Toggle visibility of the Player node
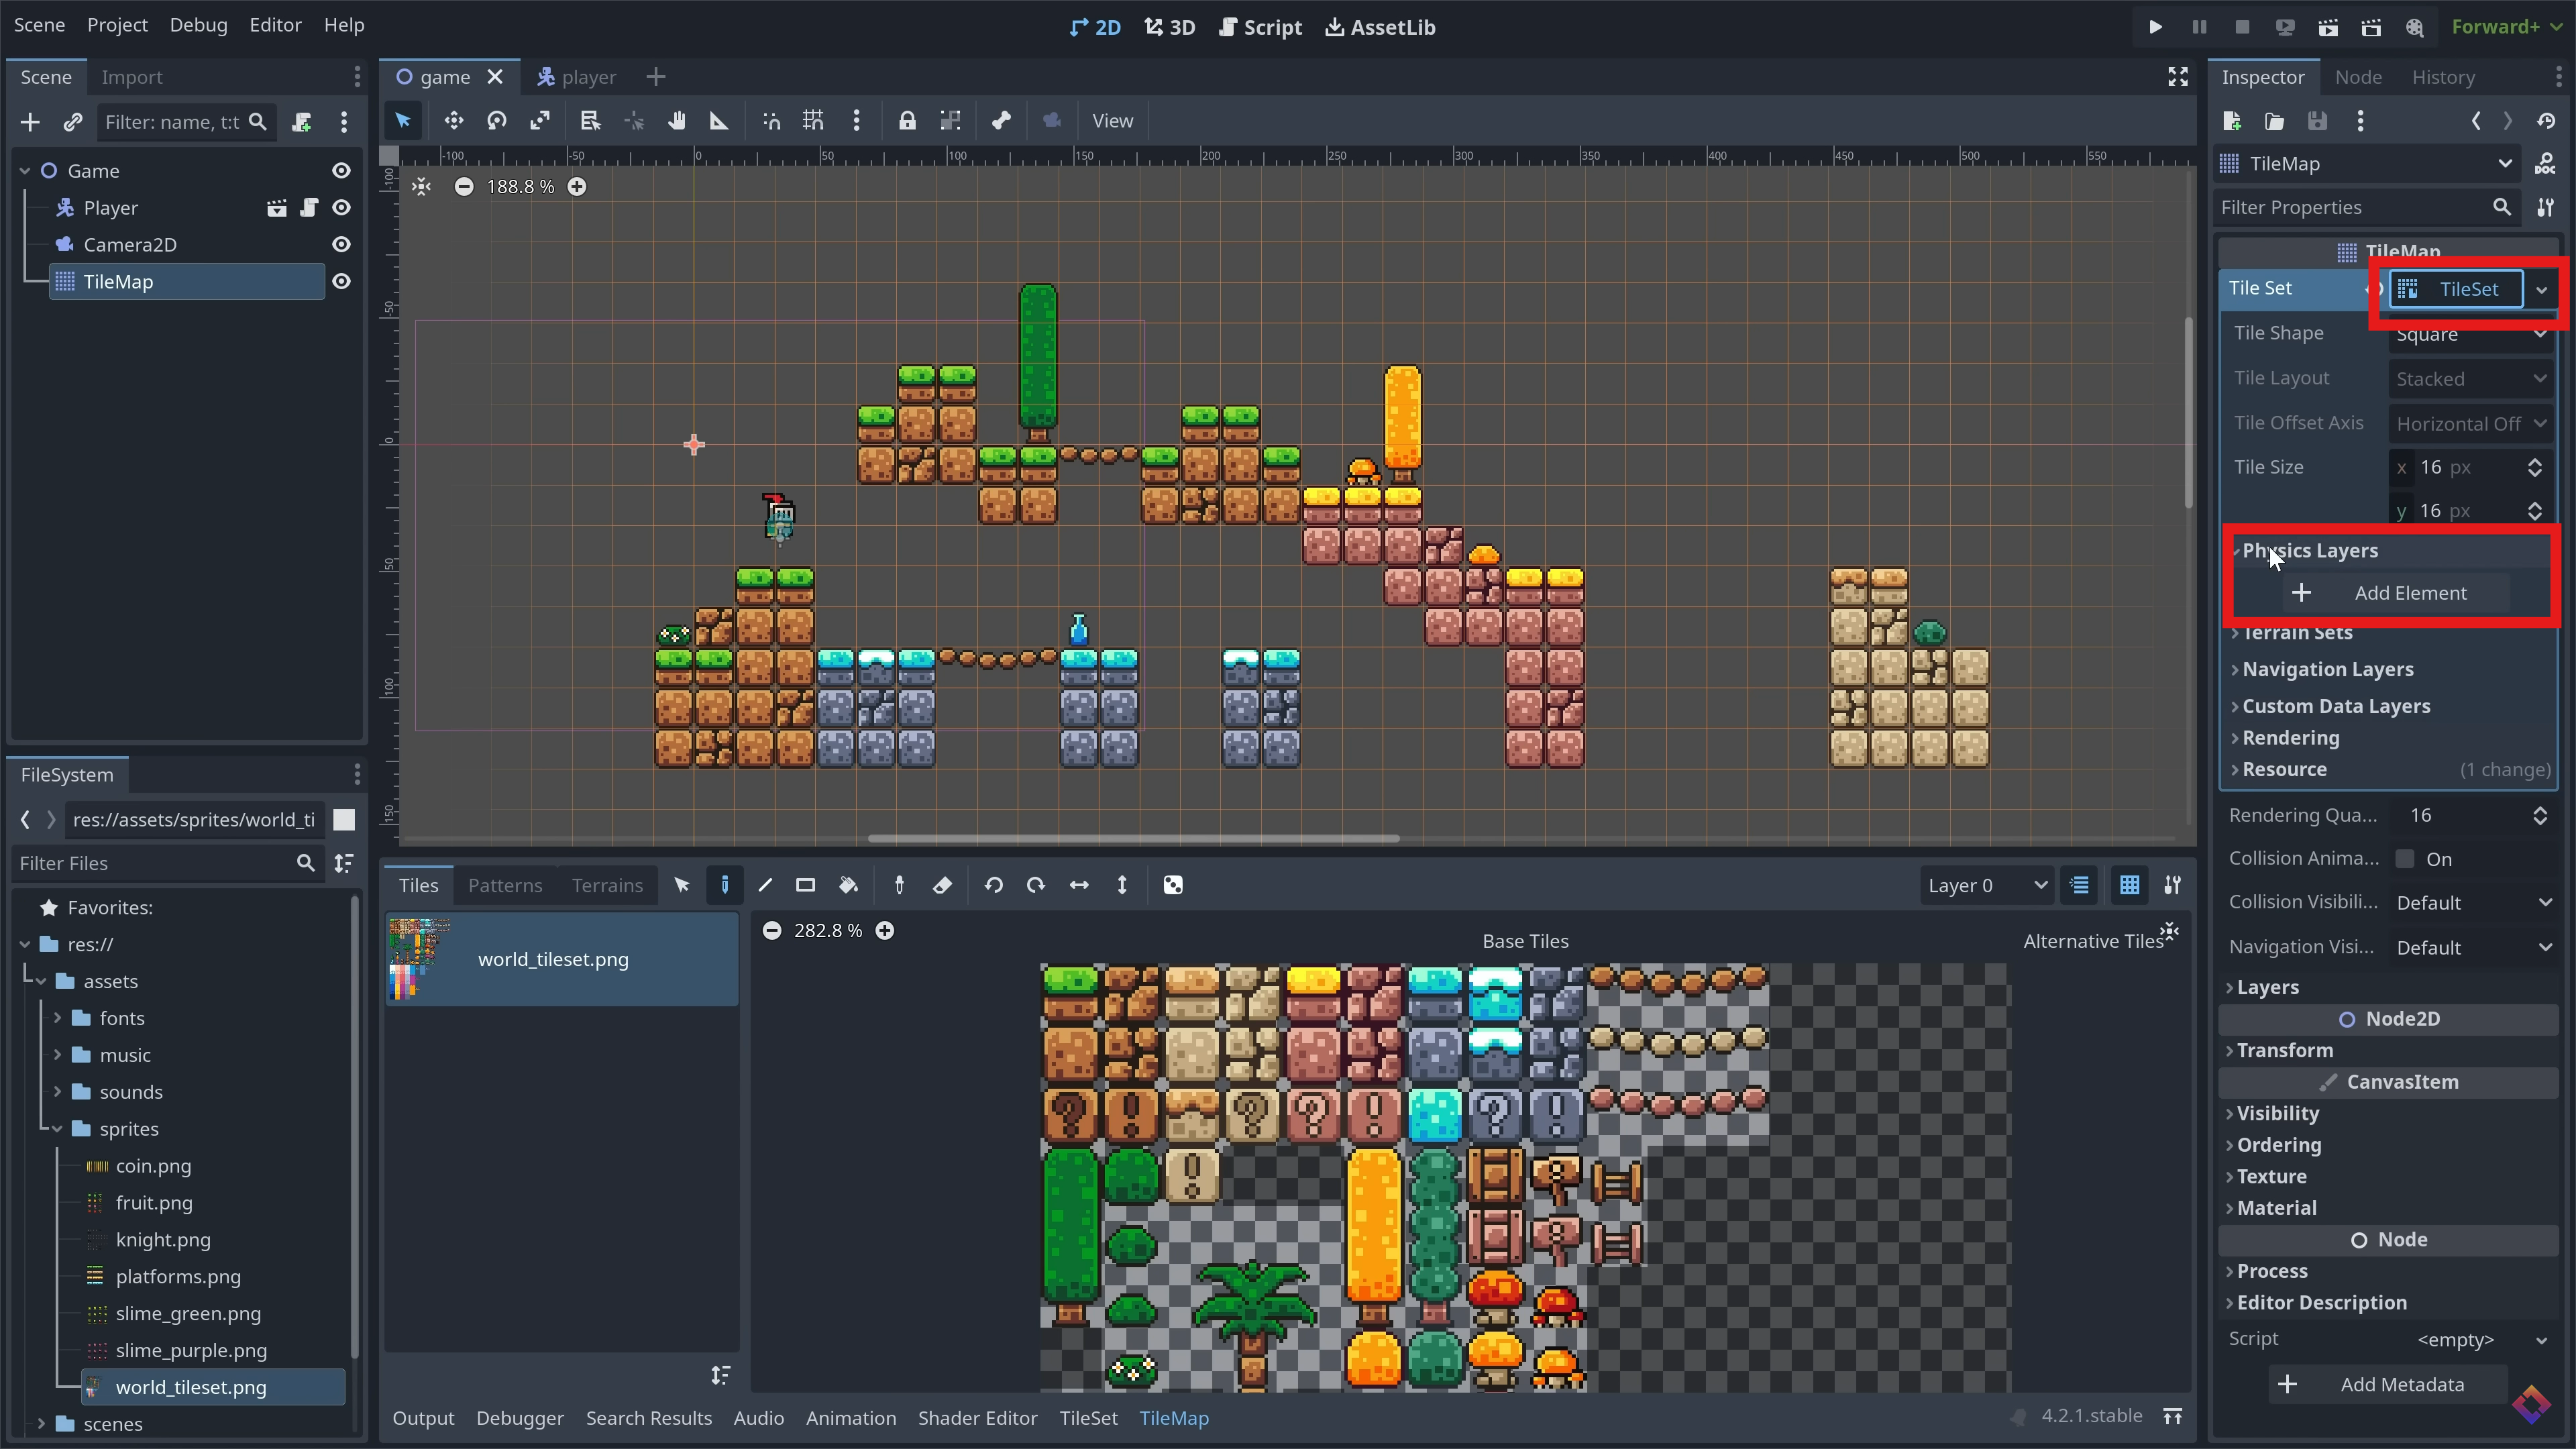Screen dimensions: 2576x1449 341,208
